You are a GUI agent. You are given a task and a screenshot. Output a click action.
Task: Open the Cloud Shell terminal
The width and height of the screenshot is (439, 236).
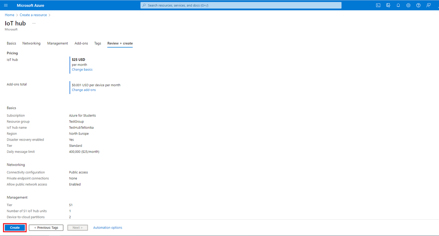point(378,5)
